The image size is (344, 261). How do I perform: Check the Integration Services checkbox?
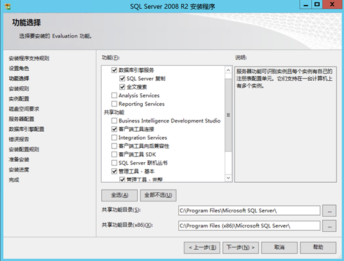click(x=114, y=137)
